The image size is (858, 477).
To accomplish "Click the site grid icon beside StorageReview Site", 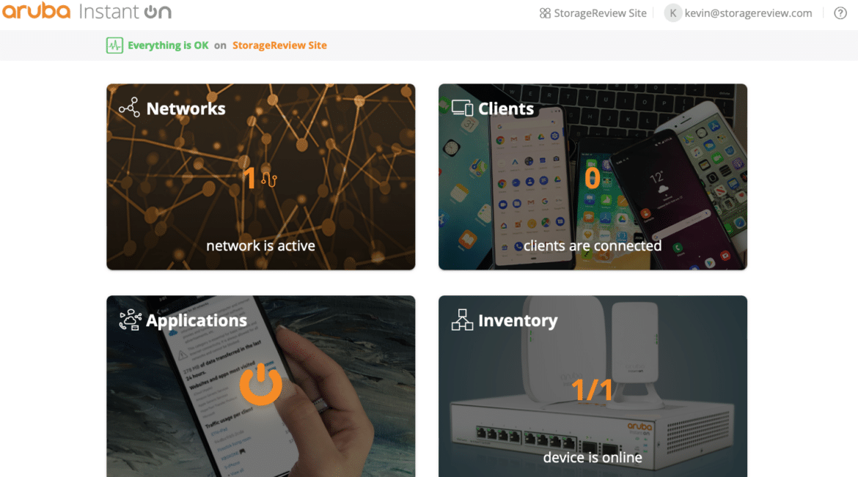I will point(545,13).
